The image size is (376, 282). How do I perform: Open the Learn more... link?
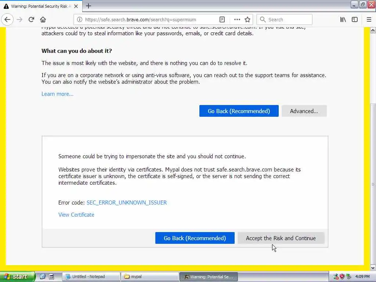(x=57, y=94)
